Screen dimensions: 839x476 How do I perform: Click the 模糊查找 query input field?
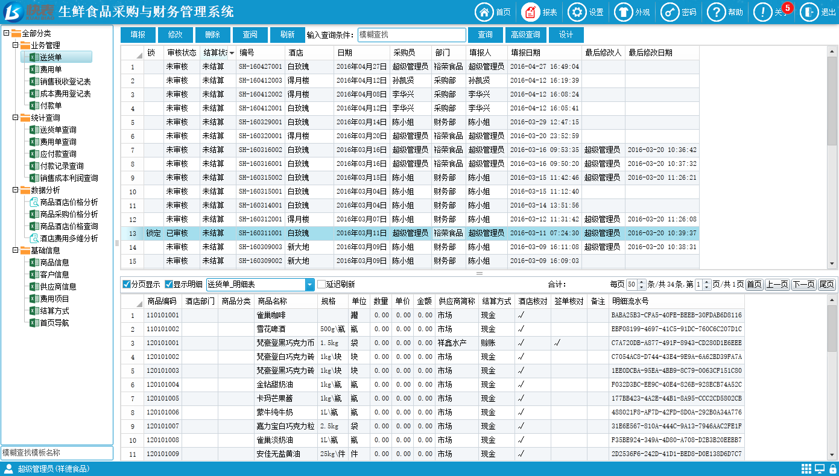point(411,35)
